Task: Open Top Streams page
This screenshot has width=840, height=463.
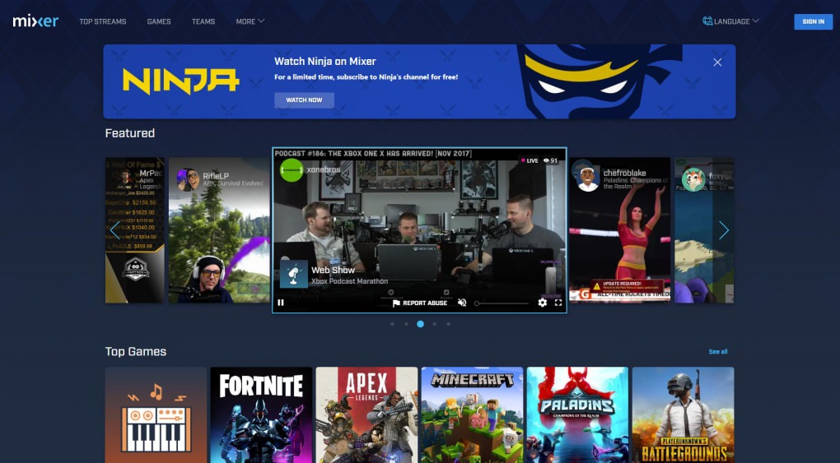Action: pos(103,21)
